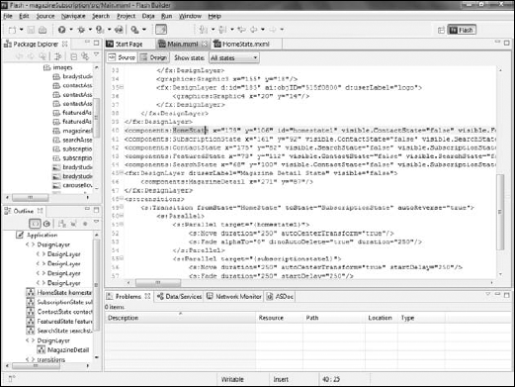
Task: Click Collapse All in Package Explorer
Action: point(74,56)
